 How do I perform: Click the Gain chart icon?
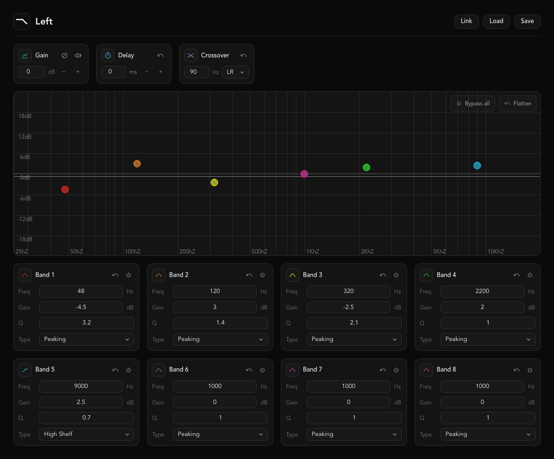[x=24, y=55]
